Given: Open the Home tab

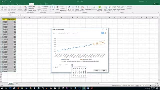Looking at the screenshot, I should tap(7, 4).
